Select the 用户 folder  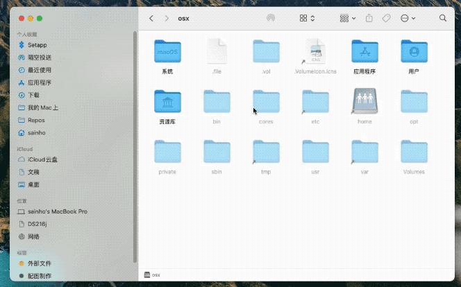pyautogui.click(x=414, y=52)
